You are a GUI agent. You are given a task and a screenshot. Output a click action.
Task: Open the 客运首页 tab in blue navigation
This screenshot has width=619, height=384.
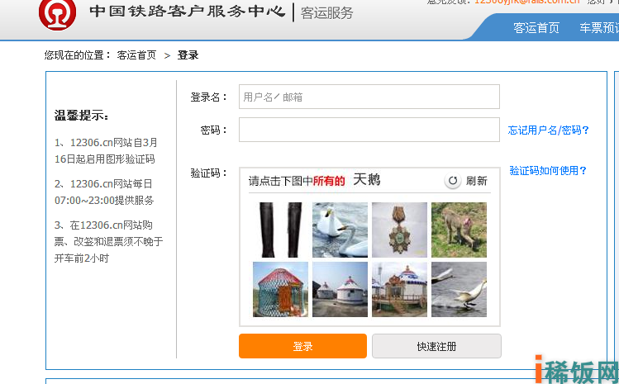536,27
